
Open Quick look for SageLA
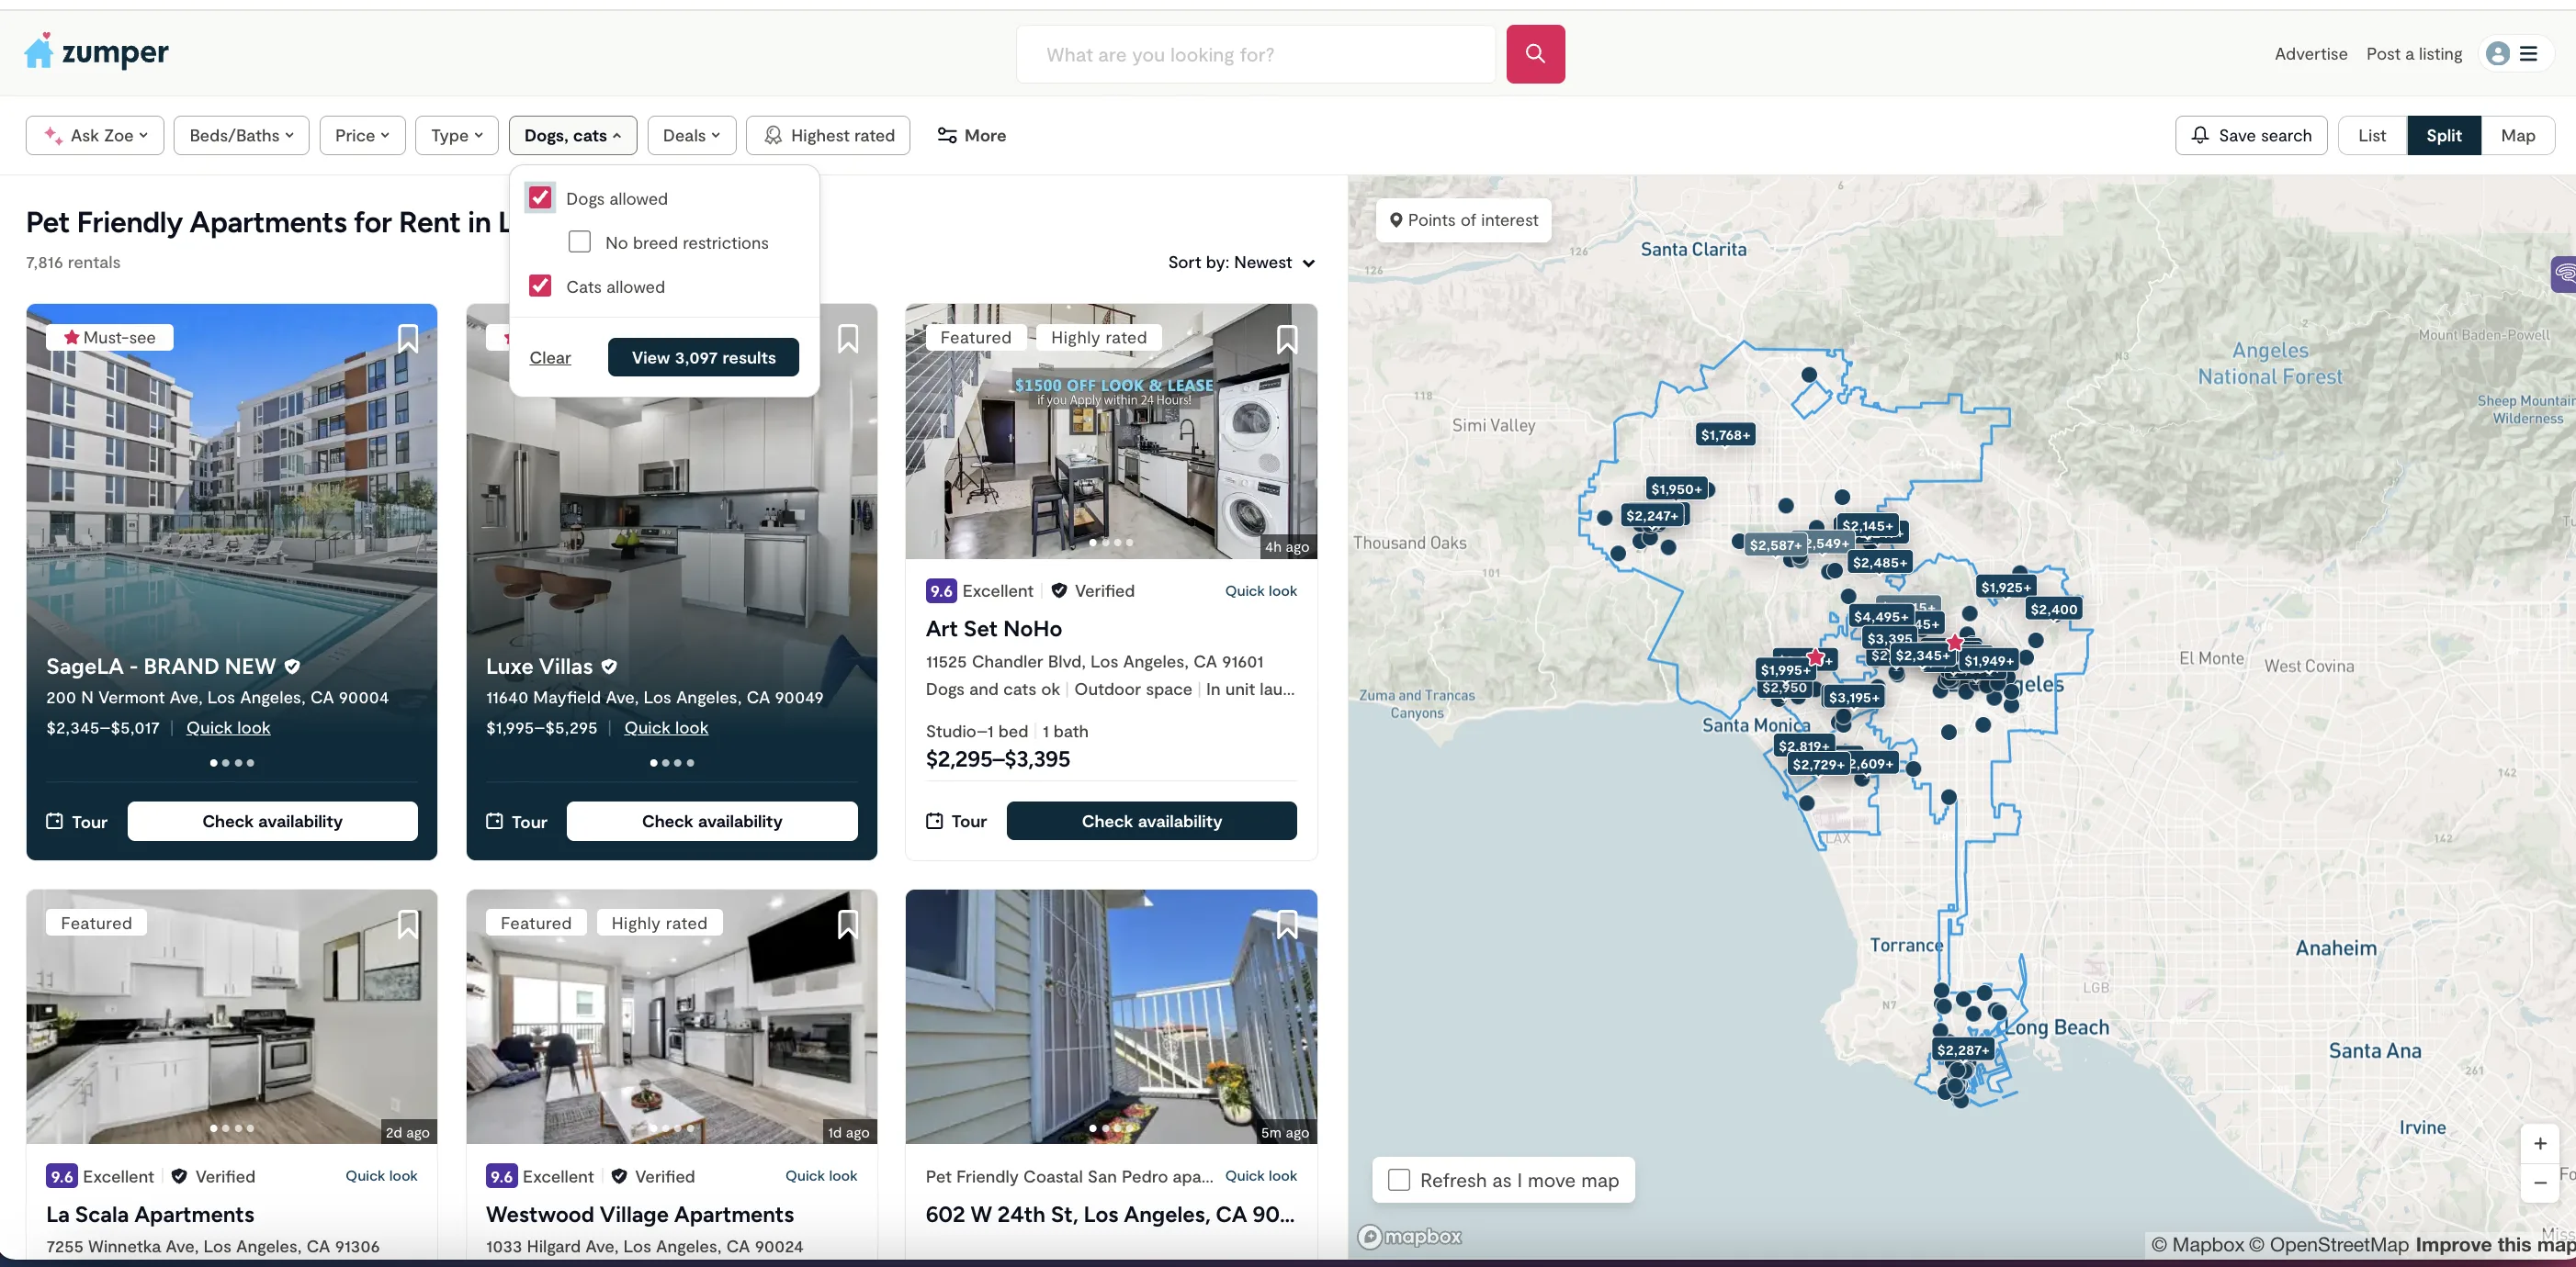tap(228, 727)
